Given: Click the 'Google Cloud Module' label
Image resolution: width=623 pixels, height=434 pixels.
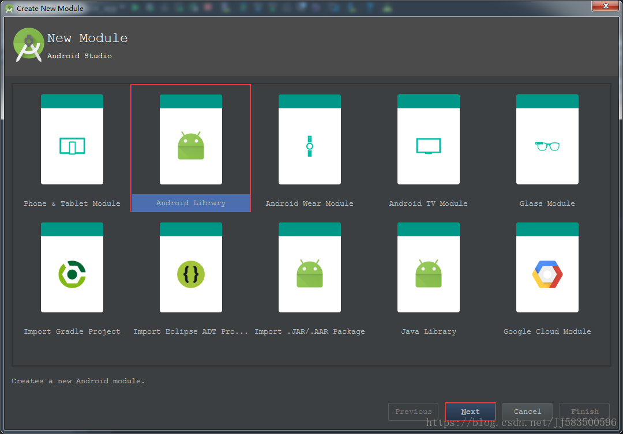Looking at the screenshot, I should click(547, 331).
